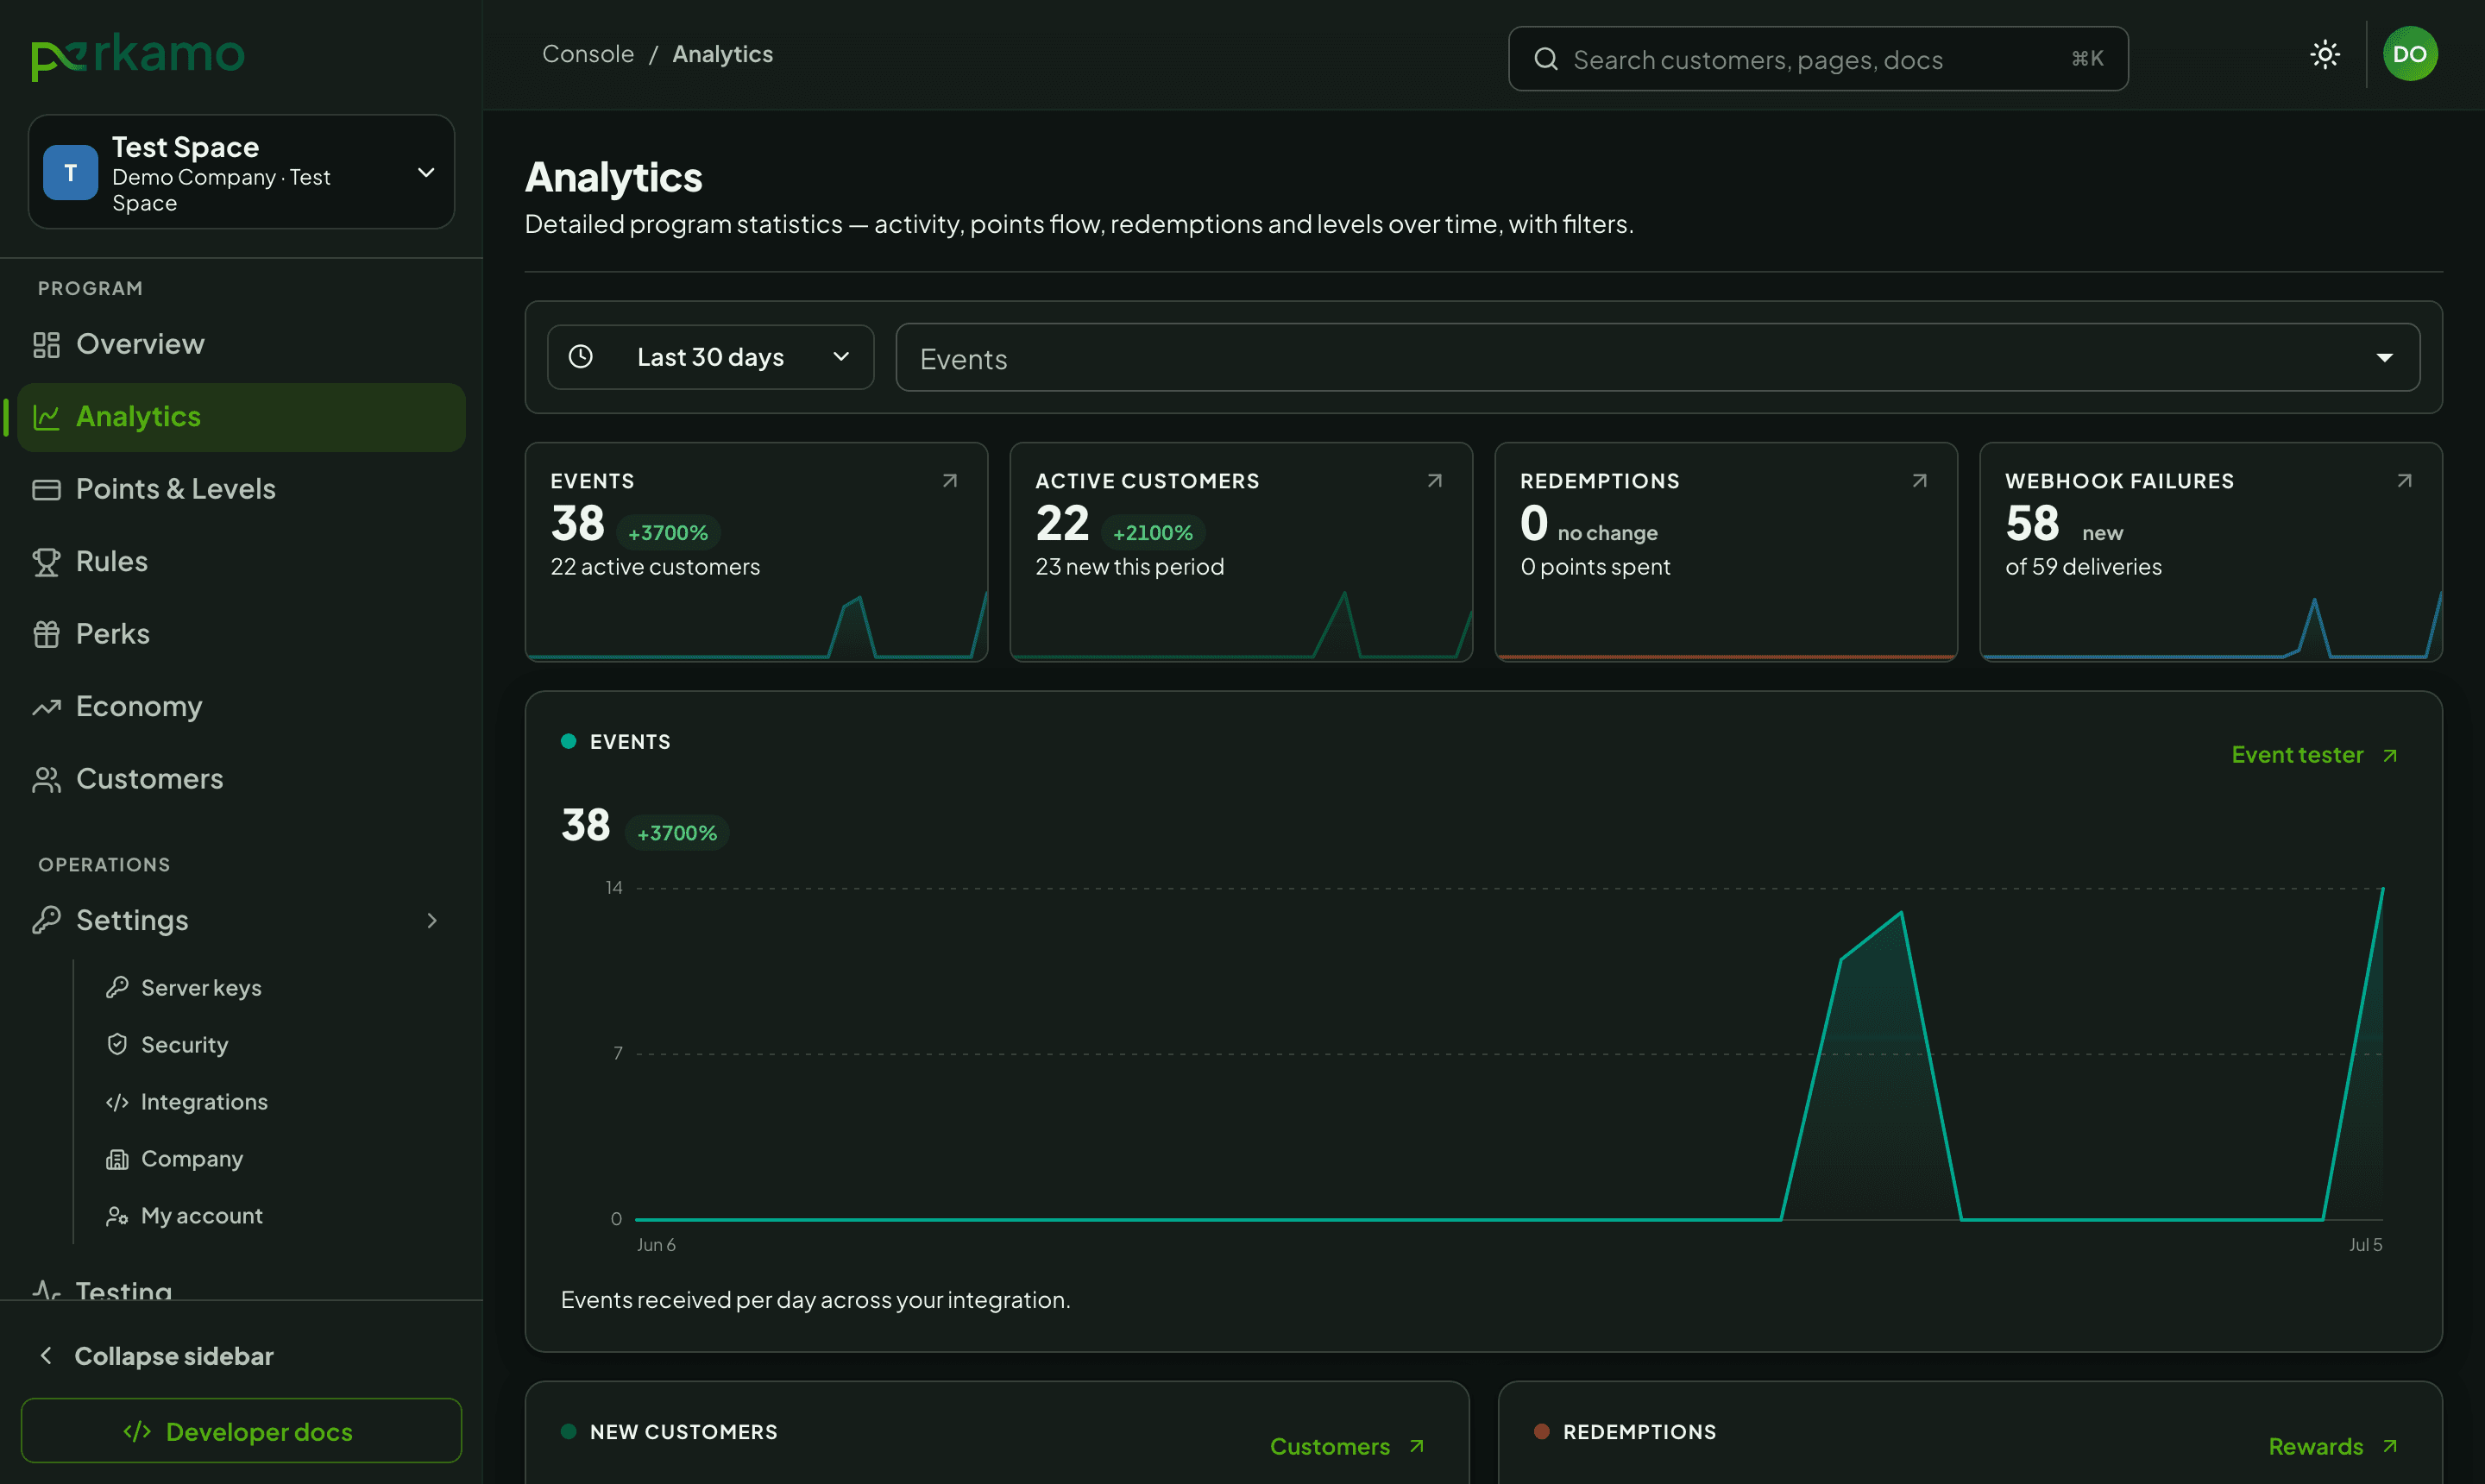The width and height of the screenshot is (2485, 1484).
Task: Open the Redemptions stat card arrow
Action: click(1920, 481)
